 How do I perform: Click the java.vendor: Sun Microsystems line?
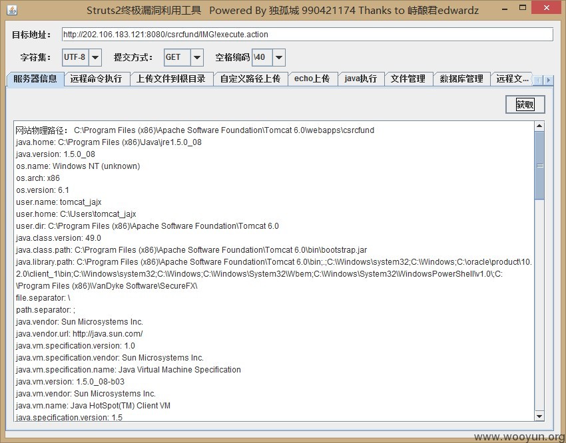79,322
